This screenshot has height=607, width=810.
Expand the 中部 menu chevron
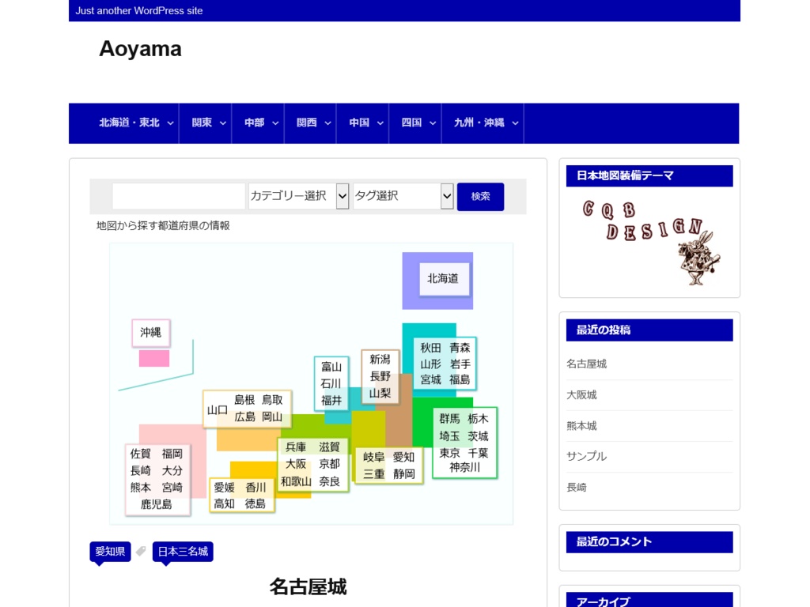coord(274,123)
